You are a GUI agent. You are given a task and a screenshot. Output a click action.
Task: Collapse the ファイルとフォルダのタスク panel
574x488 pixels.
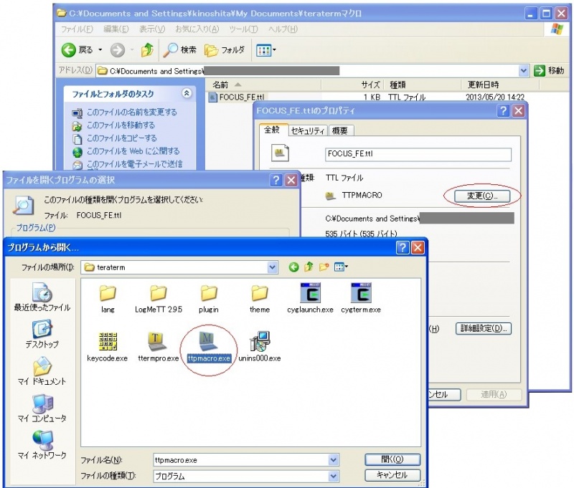(x=187, y=94)
